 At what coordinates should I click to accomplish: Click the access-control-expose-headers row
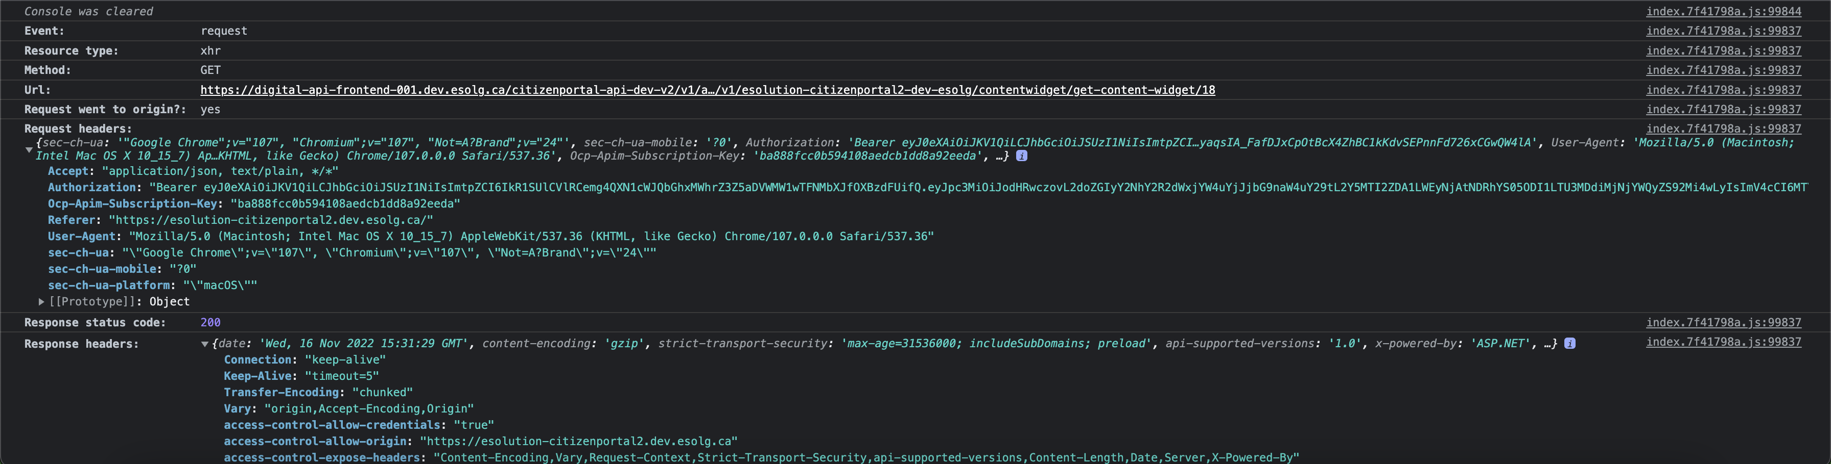coord(761,457)
